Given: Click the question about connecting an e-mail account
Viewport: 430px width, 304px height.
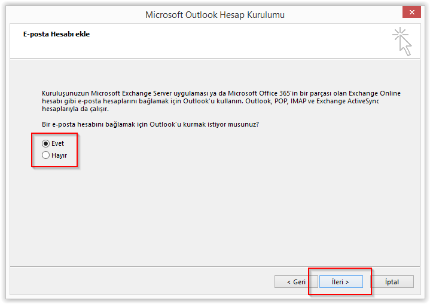Looking at the screenshot, I should pyautogui.click(x=150, y=124).
